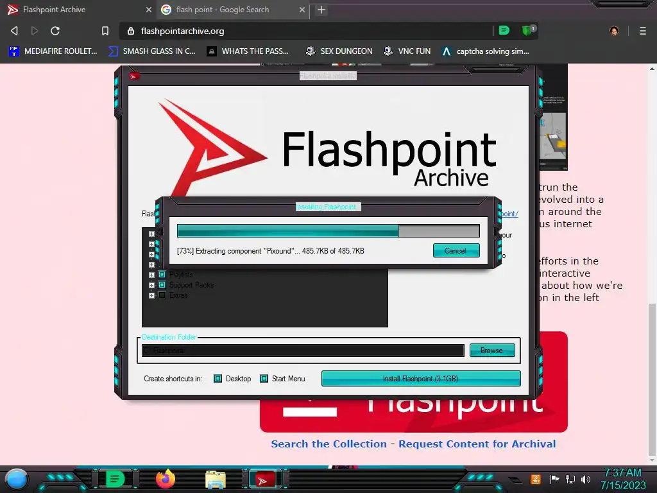This screenshot has width=657, height=493.
Task: Click the "Create shortcuts in:" label
Action: coord(173,379)
